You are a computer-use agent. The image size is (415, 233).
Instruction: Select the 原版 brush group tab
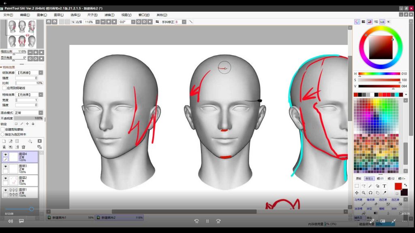[x=359, y=178]
